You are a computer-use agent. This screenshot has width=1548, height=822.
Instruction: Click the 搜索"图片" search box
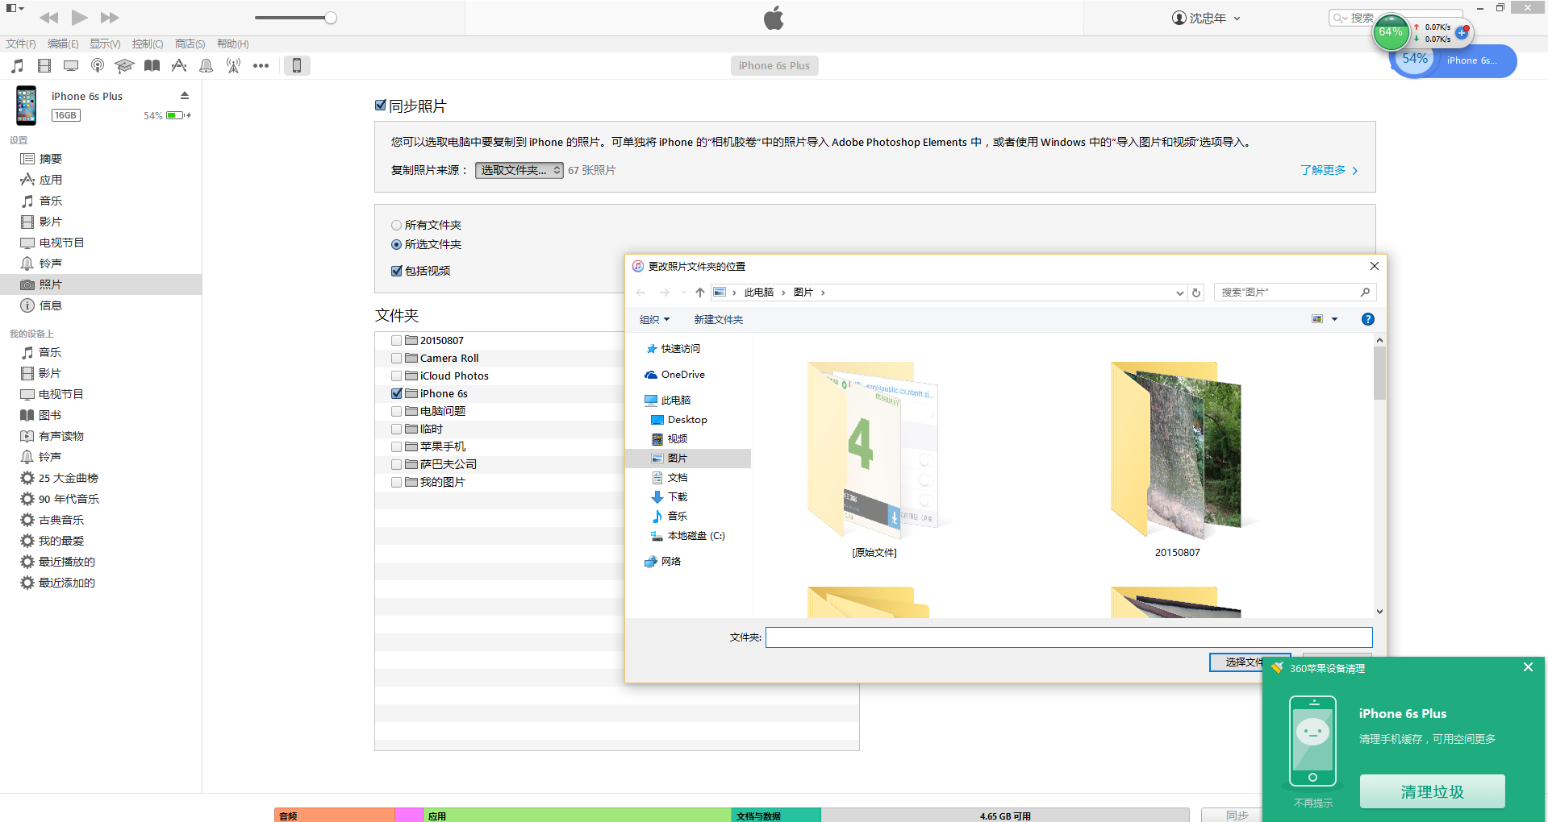1295,293
